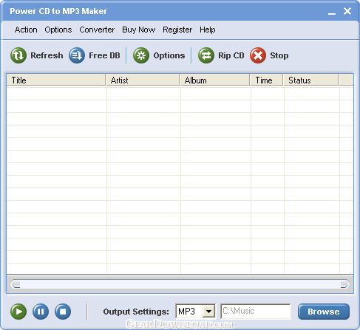This screenshot has width=360, height=330.
Task: Open Free DB lookup icon
Action: pos(77,55)
